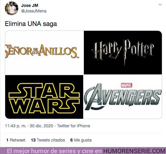This screenshot has width=166, height=154.
Task: Open the Twitter for iPhone source link
Action: [x=73, y=126]
